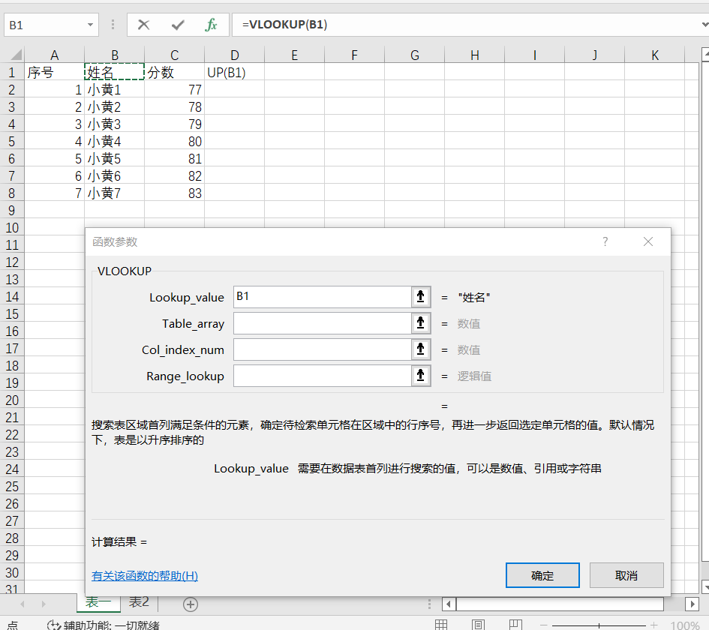Viewport: 709px width, 630px height.
Task: Click score cell 77
Action: [175, 90]
